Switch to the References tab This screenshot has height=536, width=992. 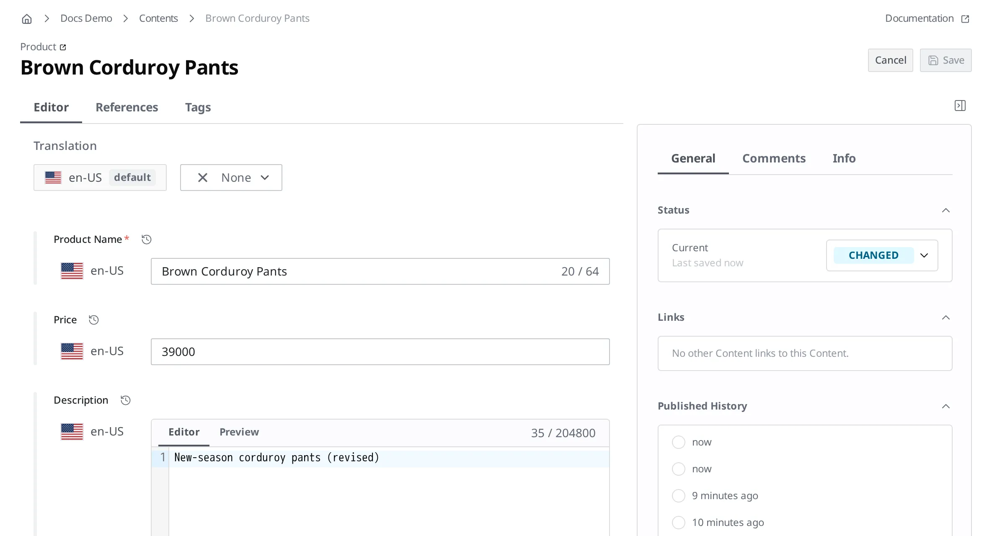tap(127, 108)
